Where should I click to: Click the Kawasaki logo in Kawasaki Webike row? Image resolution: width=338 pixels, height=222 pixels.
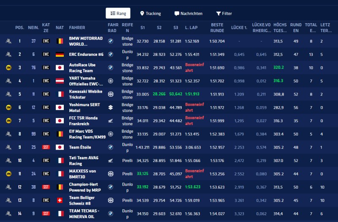pyautogui.click(x=111, y=94)
